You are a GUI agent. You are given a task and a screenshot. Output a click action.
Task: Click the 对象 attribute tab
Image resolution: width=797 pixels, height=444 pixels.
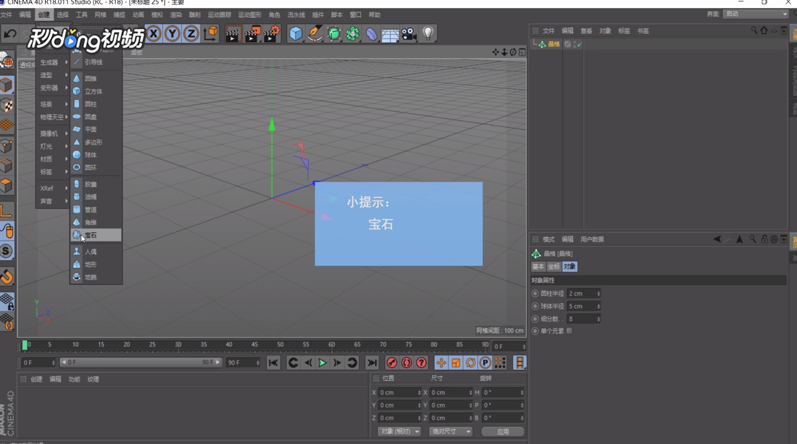(569, 267)
